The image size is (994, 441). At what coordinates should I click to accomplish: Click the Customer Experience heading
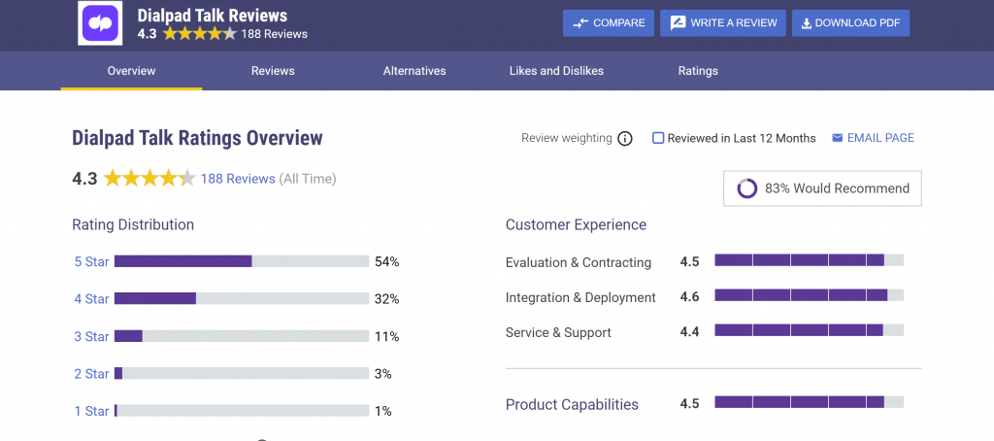576,224
